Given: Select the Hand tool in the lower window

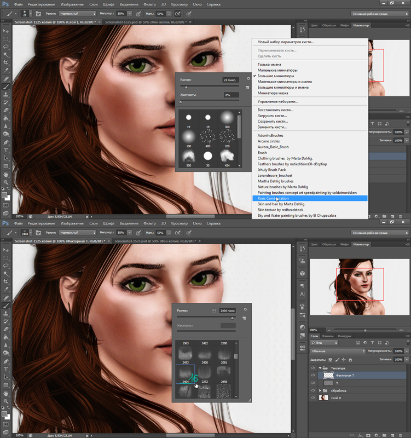Looking at the screenshot, I should pyautogui.click(x=6, y=394).
